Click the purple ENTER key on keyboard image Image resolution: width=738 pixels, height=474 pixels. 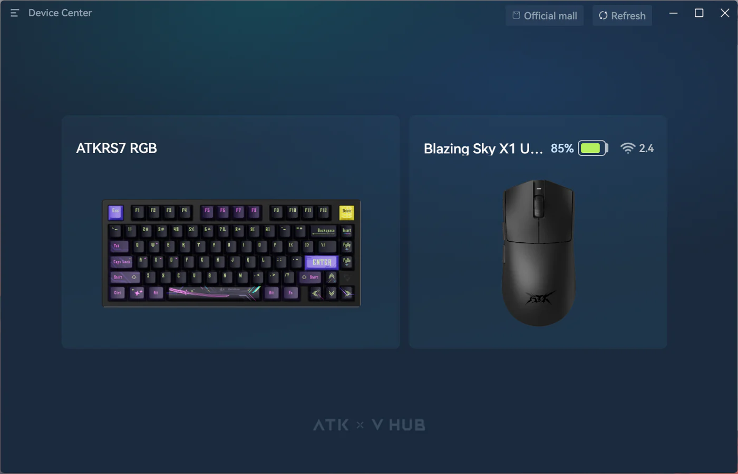coord(322,262)
